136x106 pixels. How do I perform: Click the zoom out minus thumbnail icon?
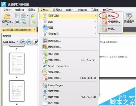29,42
